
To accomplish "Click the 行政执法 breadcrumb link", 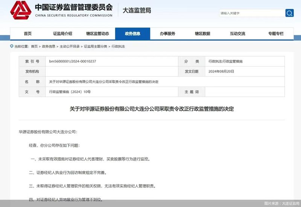I will 118,46.
